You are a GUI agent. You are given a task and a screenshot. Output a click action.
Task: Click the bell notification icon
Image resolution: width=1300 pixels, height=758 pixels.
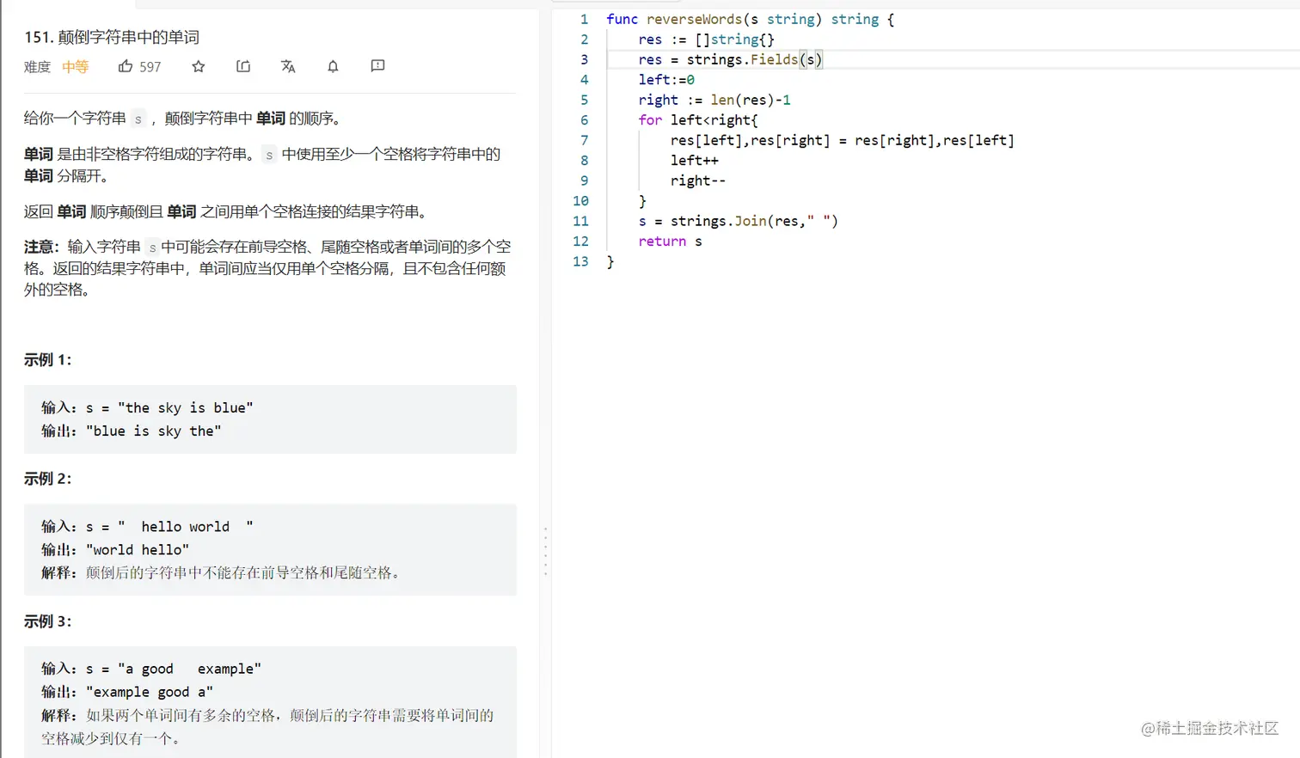coord(333,66)
